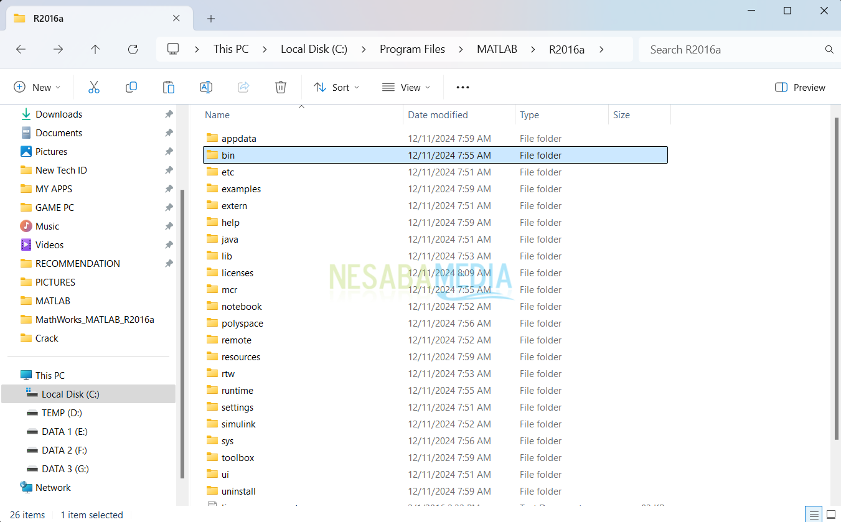Sort by Name column header
The height and width of the screenshot is (522, 841).
[303, 114]
